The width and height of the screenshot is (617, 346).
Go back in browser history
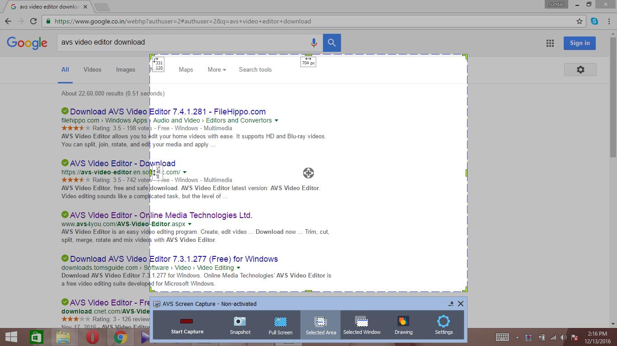point(8,21)
